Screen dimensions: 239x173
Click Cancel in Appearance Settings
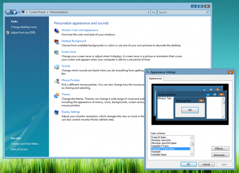pyautogui.click(x=207, y=164)
